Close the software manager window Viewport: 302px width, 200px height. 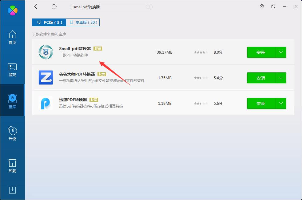[296, 6]
